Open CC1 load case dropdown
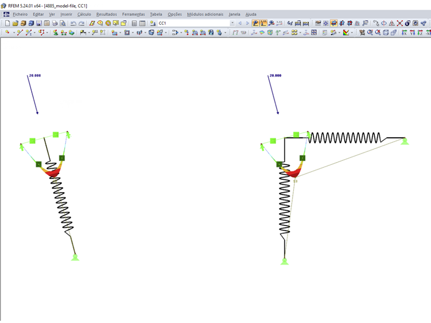The height and width of the screenshot is (323, 431). point(233,23)
